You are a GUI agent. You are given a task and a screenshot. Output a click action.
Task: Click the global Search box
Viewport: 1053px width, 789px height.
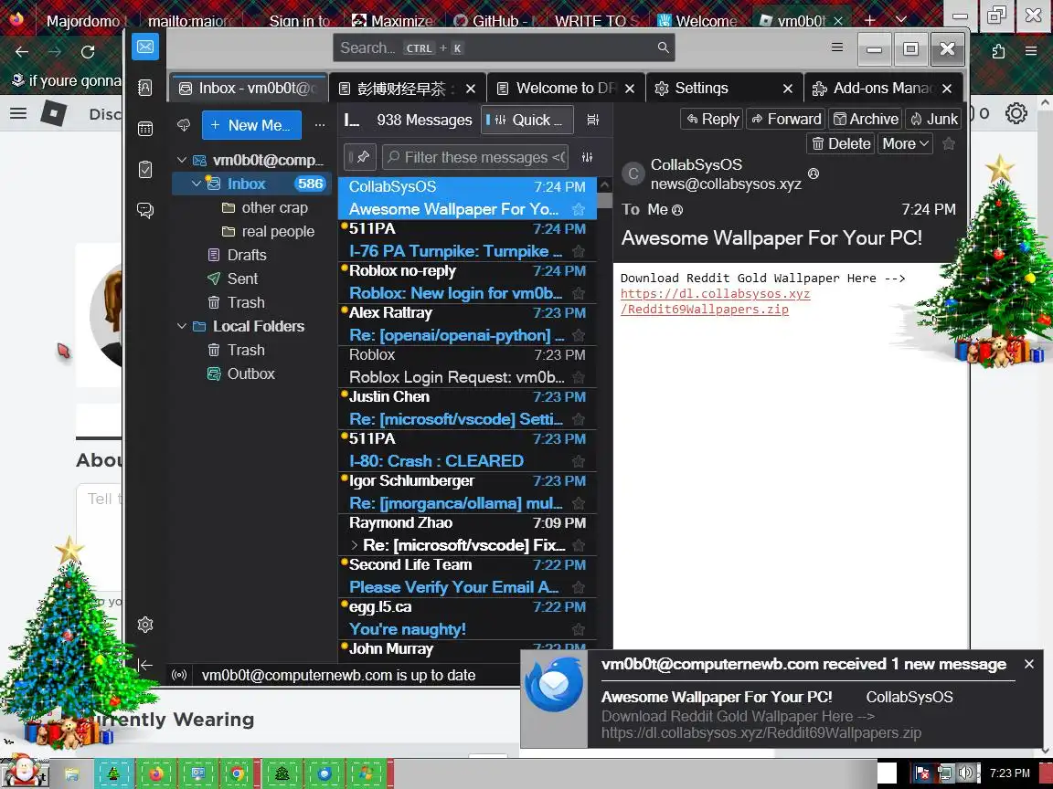504,47
